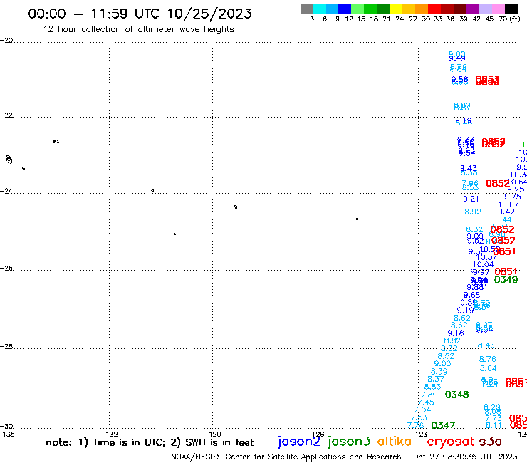Viewport: 527px width, 463px height.
Task: Pick the pink swatch above label 70
Action: pos(499,9)
